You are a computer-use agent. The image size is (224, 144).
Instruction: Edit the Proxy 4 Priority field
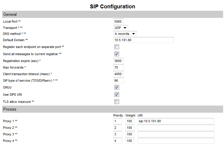pyautogui.click(x=117, y=141)
